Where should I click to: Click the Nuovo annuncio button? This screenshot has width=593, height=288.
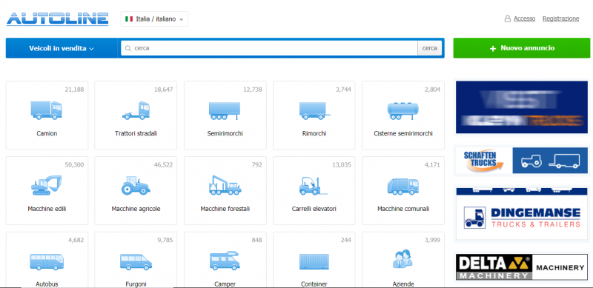(522, 48)
